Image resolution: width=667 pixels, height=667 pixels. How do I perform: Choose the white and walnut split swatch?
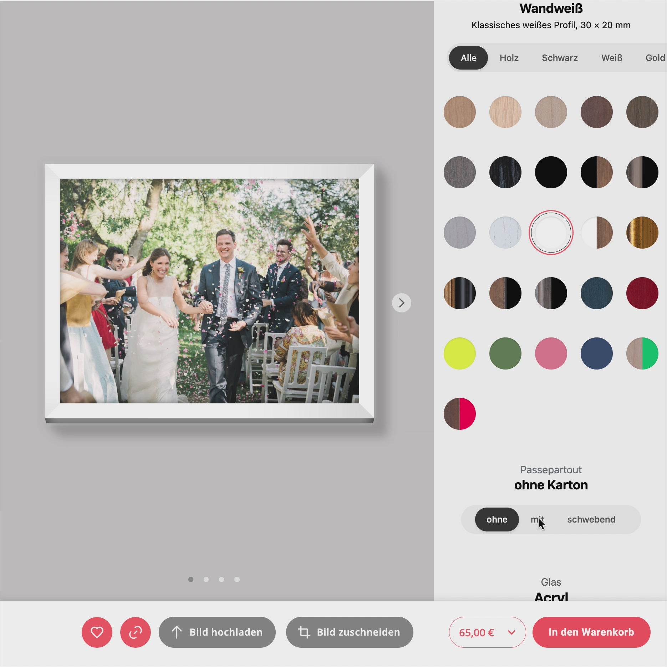(x=597, y=233)
